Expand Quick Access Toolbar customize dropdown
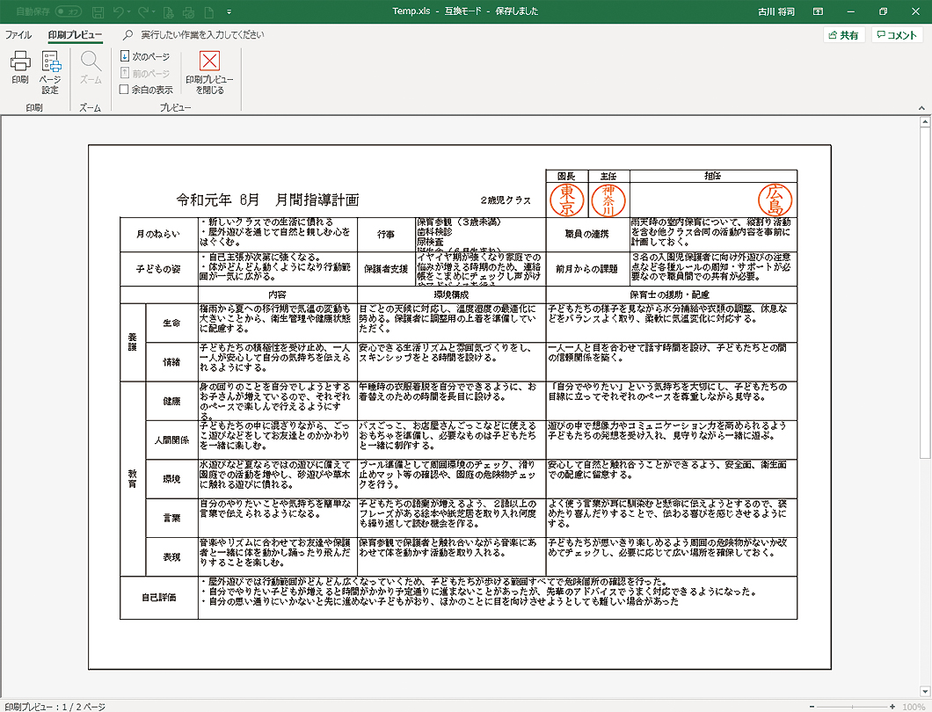The width and height of the screenshot is (932, 712). point(229,11)
